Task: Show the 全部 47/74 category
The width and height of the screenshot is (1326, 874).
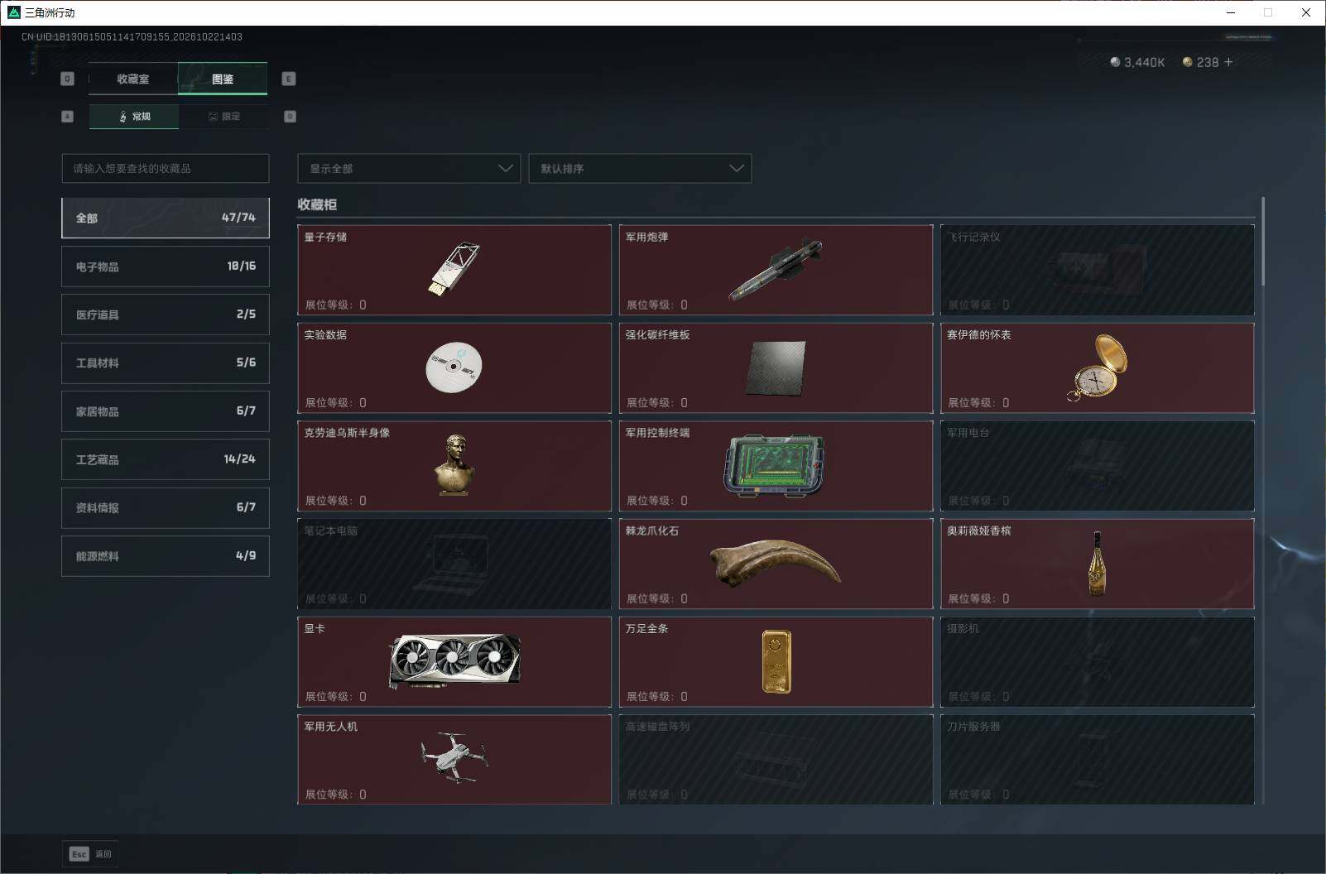Action: click(166, 218)
